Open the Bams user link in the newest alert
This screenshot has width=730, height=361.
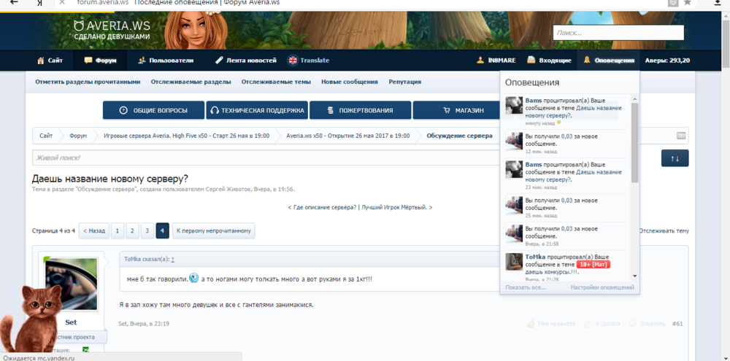pos(534,100)
